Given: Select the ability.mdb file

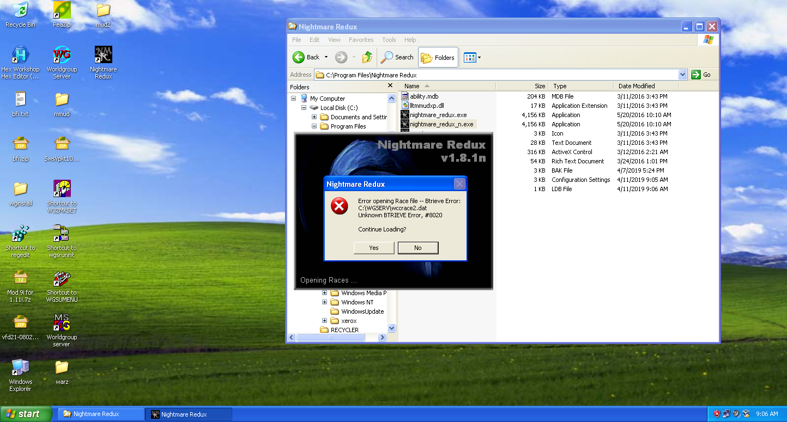Looking at the screenshot, I should click(423, 96).
